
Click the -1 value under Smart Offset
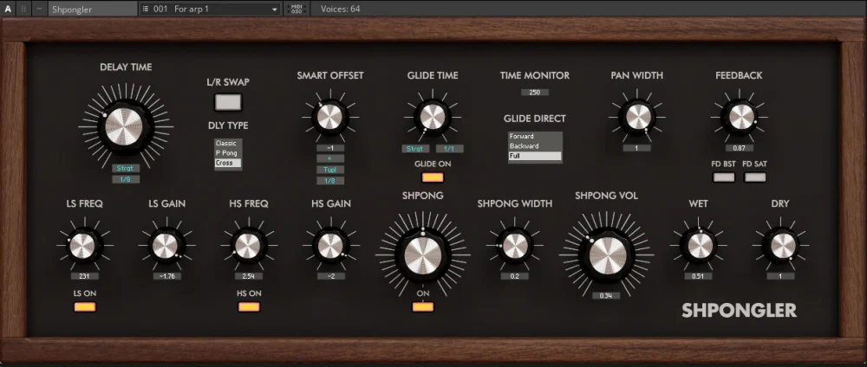330,148
